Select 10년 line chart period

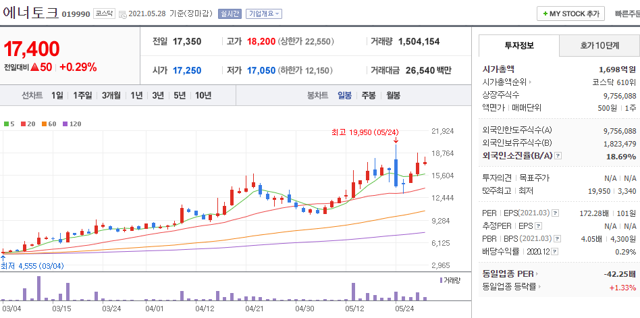pyautogui.click(x=203, y=95)
